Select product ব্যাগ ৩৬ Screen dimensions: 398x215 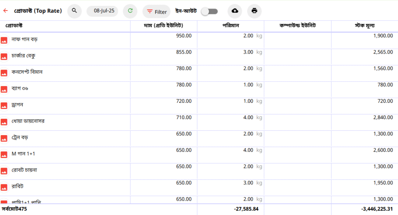click(20, 88)
